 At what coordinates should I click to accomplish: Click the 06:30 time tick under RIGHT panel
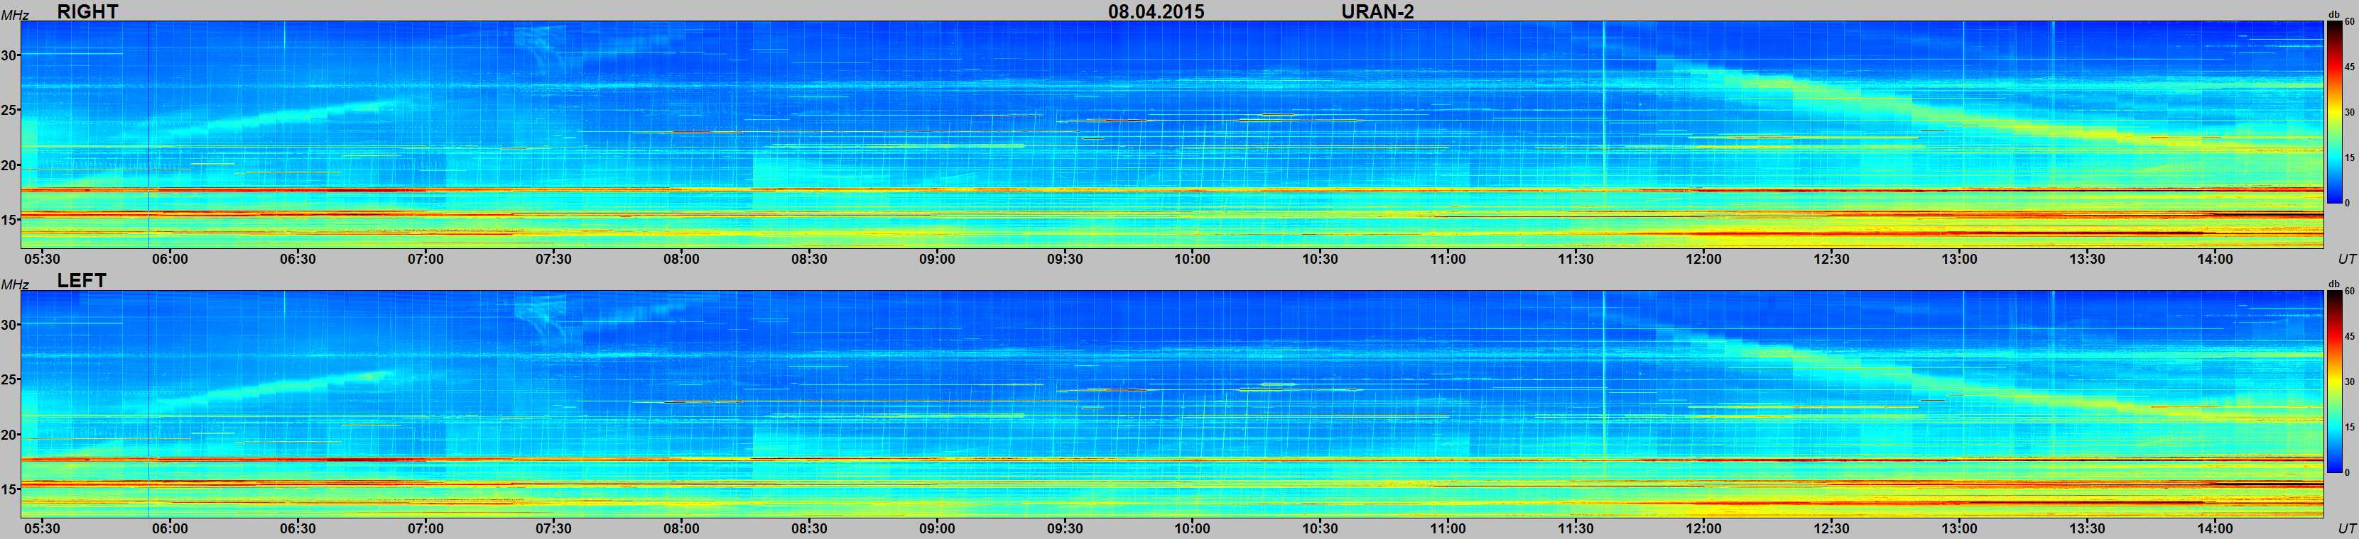point(298,259)
